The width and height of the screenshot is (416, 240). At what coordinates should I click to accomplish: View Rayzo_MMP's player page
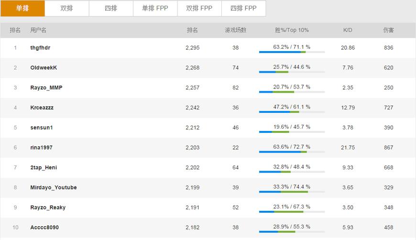click(x=46, y=88)
